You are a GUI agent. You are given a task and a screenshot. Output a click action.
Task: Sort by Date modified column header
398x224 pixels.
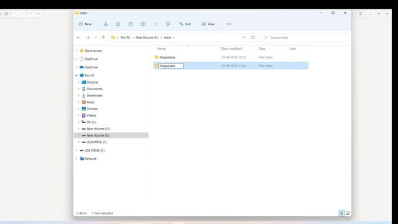pos(231,49)
